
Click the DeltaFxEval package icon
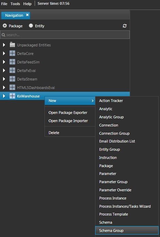[x=12, y=71]
